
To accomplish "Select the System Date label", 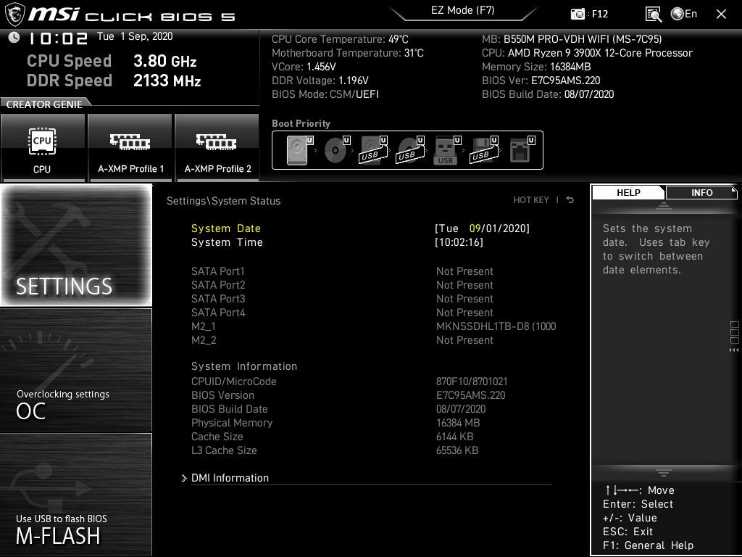I will coord(226,228).
